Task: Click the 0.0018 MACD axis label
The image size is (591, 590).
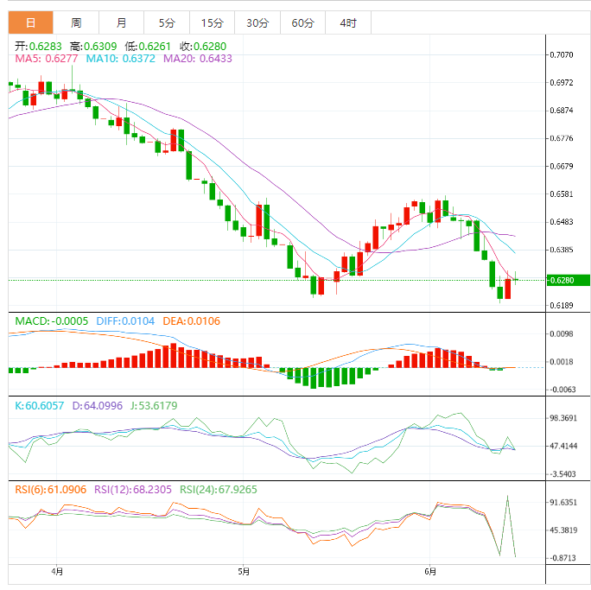Action: (x=562, y=362)
